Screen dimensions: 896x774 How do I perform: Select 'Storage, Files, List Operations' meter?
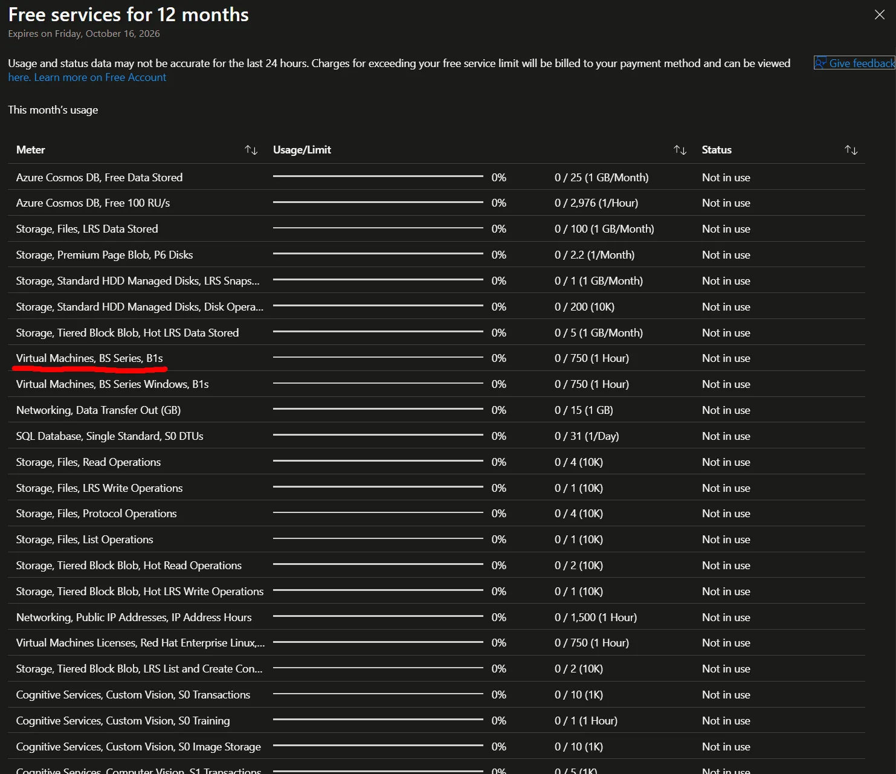pos(85,540)
